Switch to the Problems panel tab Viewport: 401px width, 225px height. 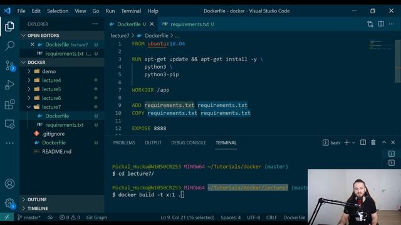(x=124, y=142)
